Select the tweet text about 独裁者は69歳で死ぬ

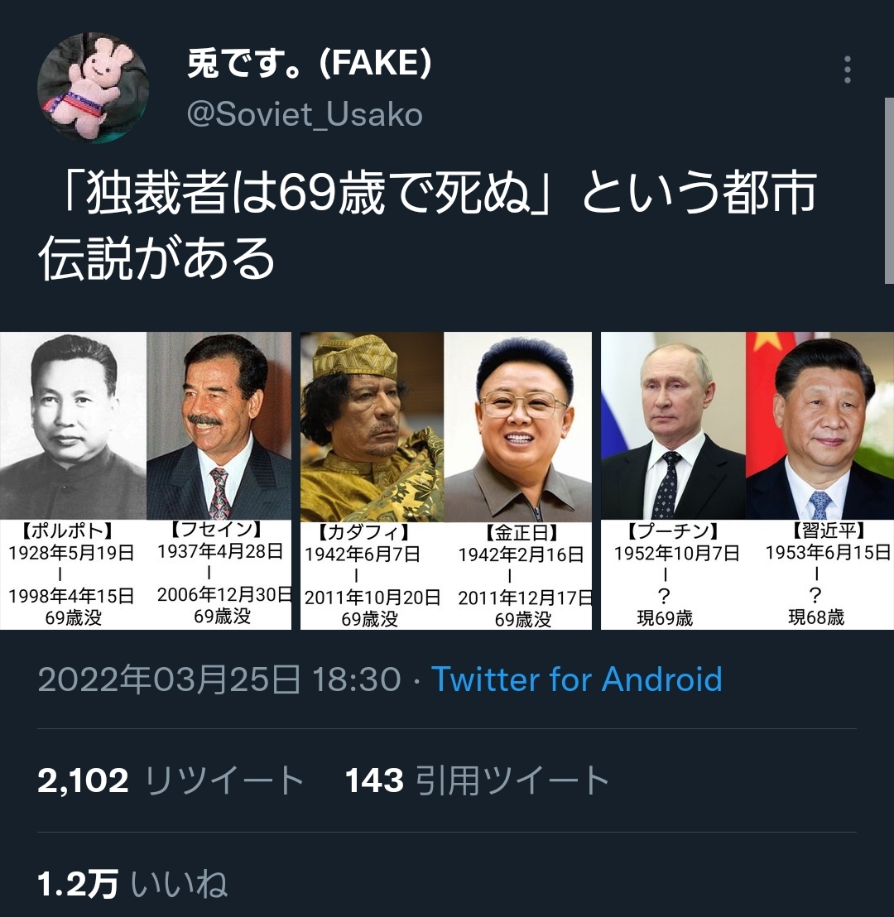(427, 224)
